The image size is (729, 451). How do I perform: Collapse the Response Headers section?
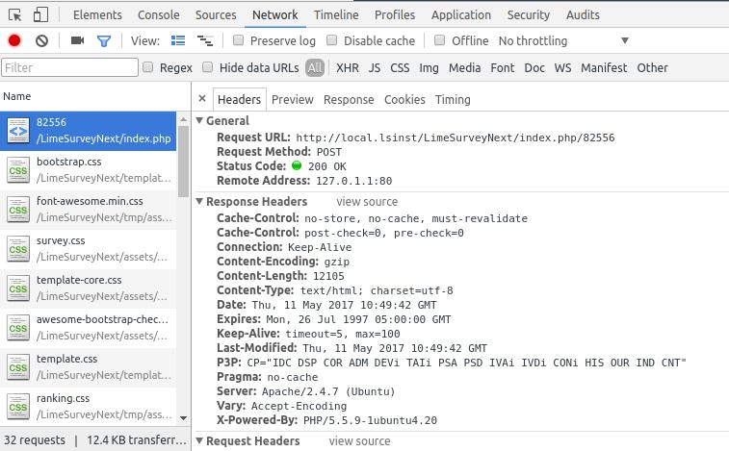pos(200,202)
